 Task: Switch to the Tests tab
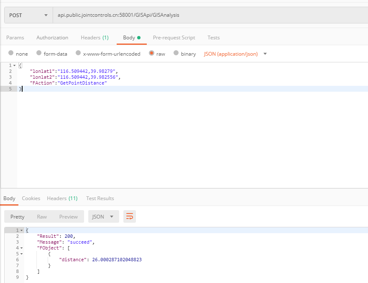(214, 38)
